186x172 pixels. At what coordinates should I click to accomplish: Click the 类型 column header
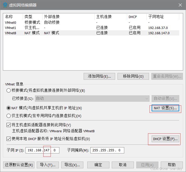click(x=33, y=16)
